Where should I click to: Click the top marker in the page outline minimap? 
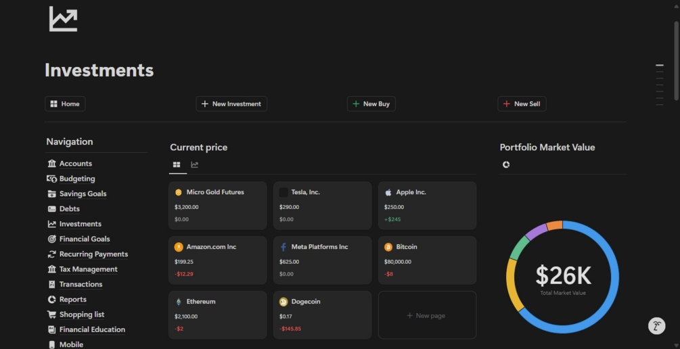point(660,65)
